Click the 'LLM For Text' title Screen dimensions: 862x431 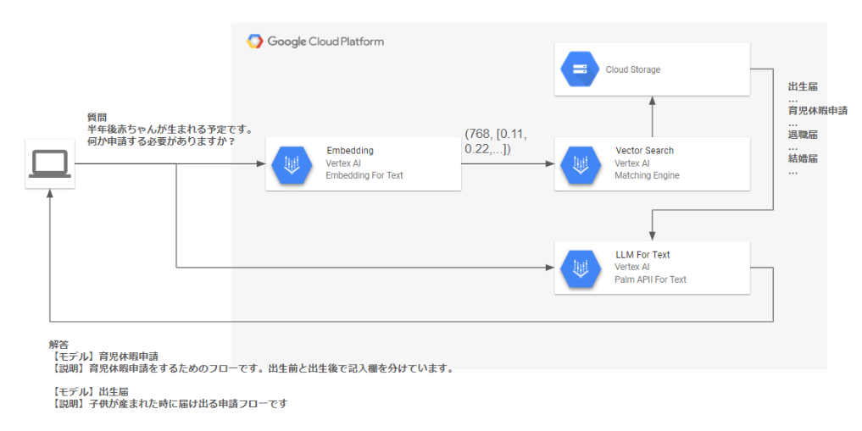point(642,255)
